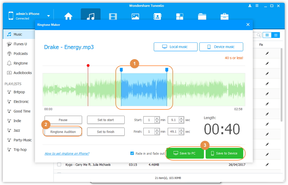The height and width of the screenshot is (185, 288).
Task: Check the Kygo - Carry Me row checkbox
Action: click(59, 164)
